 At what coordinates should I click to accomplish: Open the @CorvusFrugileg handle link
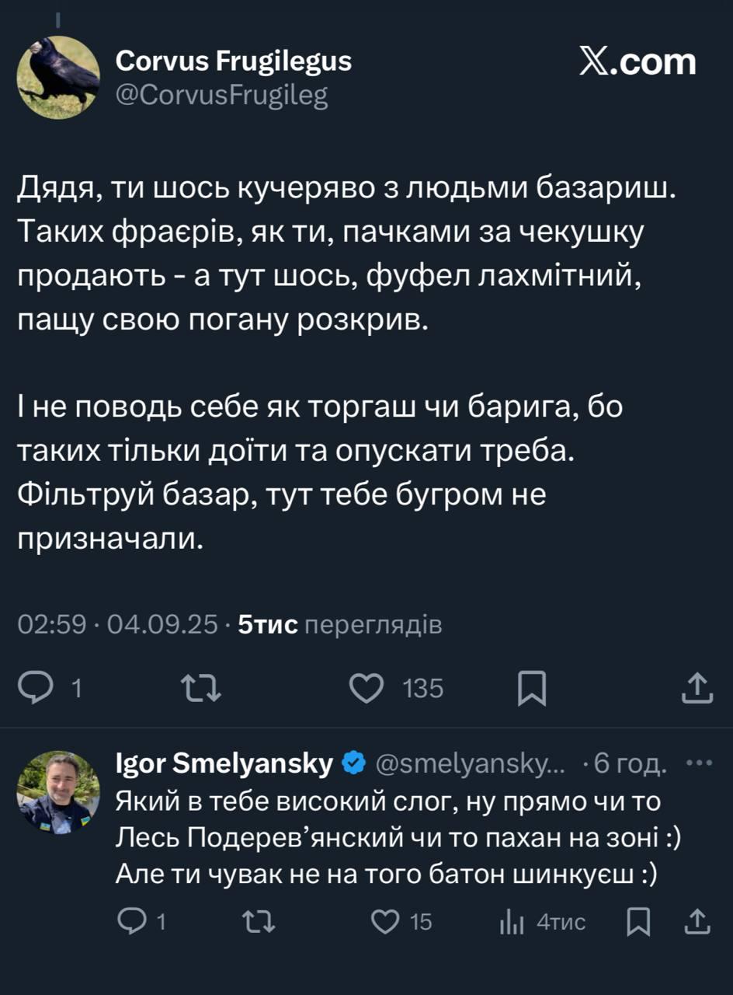(221, 96)
